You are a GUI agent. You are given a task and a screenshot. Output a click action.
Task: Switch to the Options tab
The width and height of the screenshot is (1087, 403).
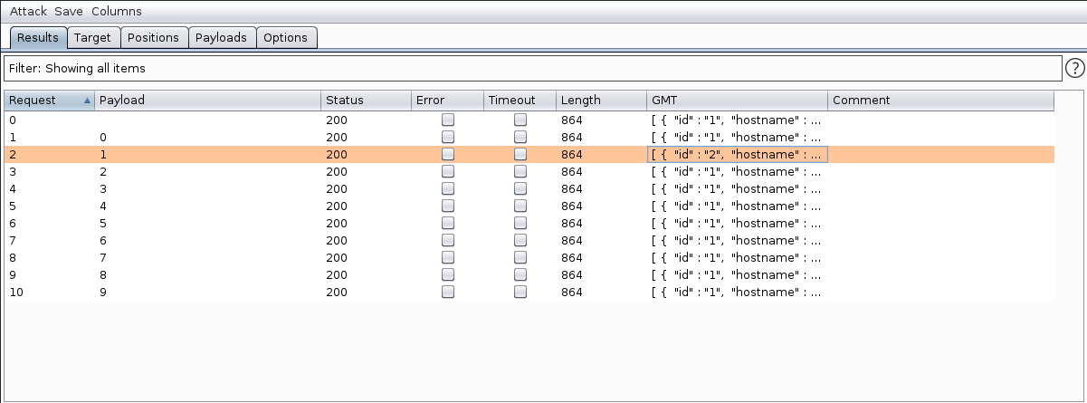tap(286, 37)
